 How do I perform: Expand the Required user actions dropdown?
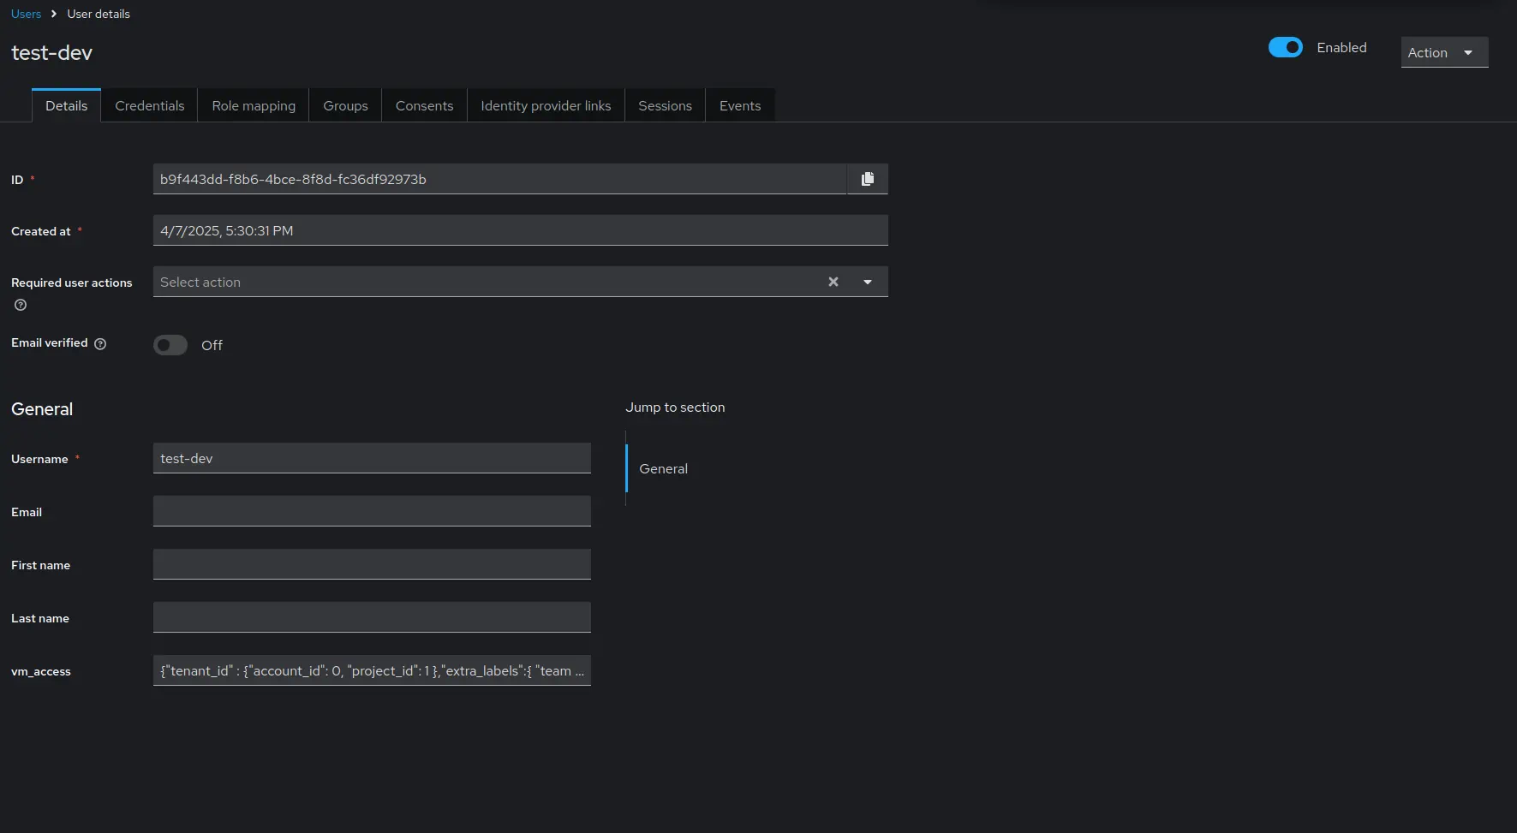pyautogui.click(x=867, y=282)
